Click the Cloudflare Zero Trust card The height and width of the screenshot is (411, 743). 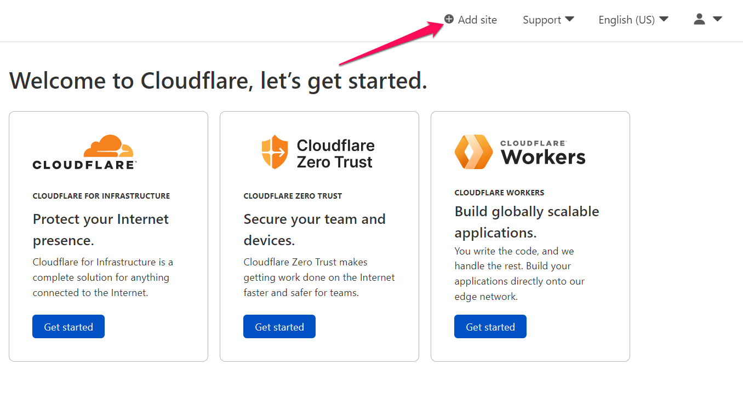point(319,235)
